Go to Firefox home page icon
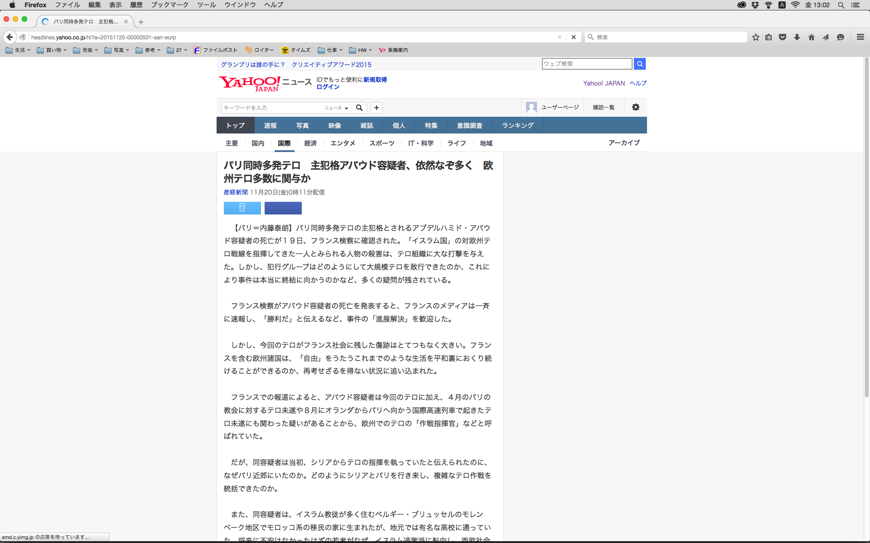Image resolution: width=870 pixels, height=543 pixels. 811,37
